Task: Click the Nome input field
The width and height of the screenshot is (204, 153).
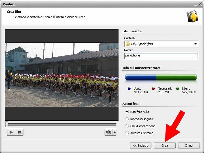Action: pyautogui.click(x=161, y=56)
